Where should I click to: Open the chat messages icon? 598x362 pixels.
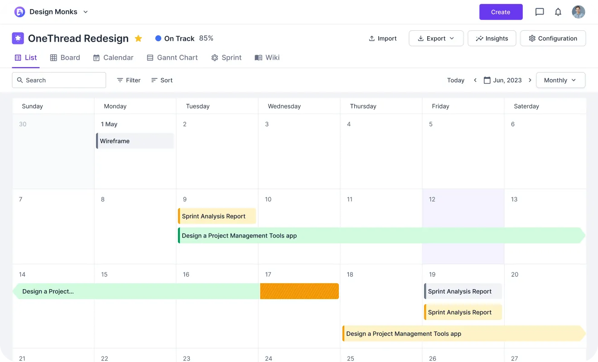click(x=540, y=12)
